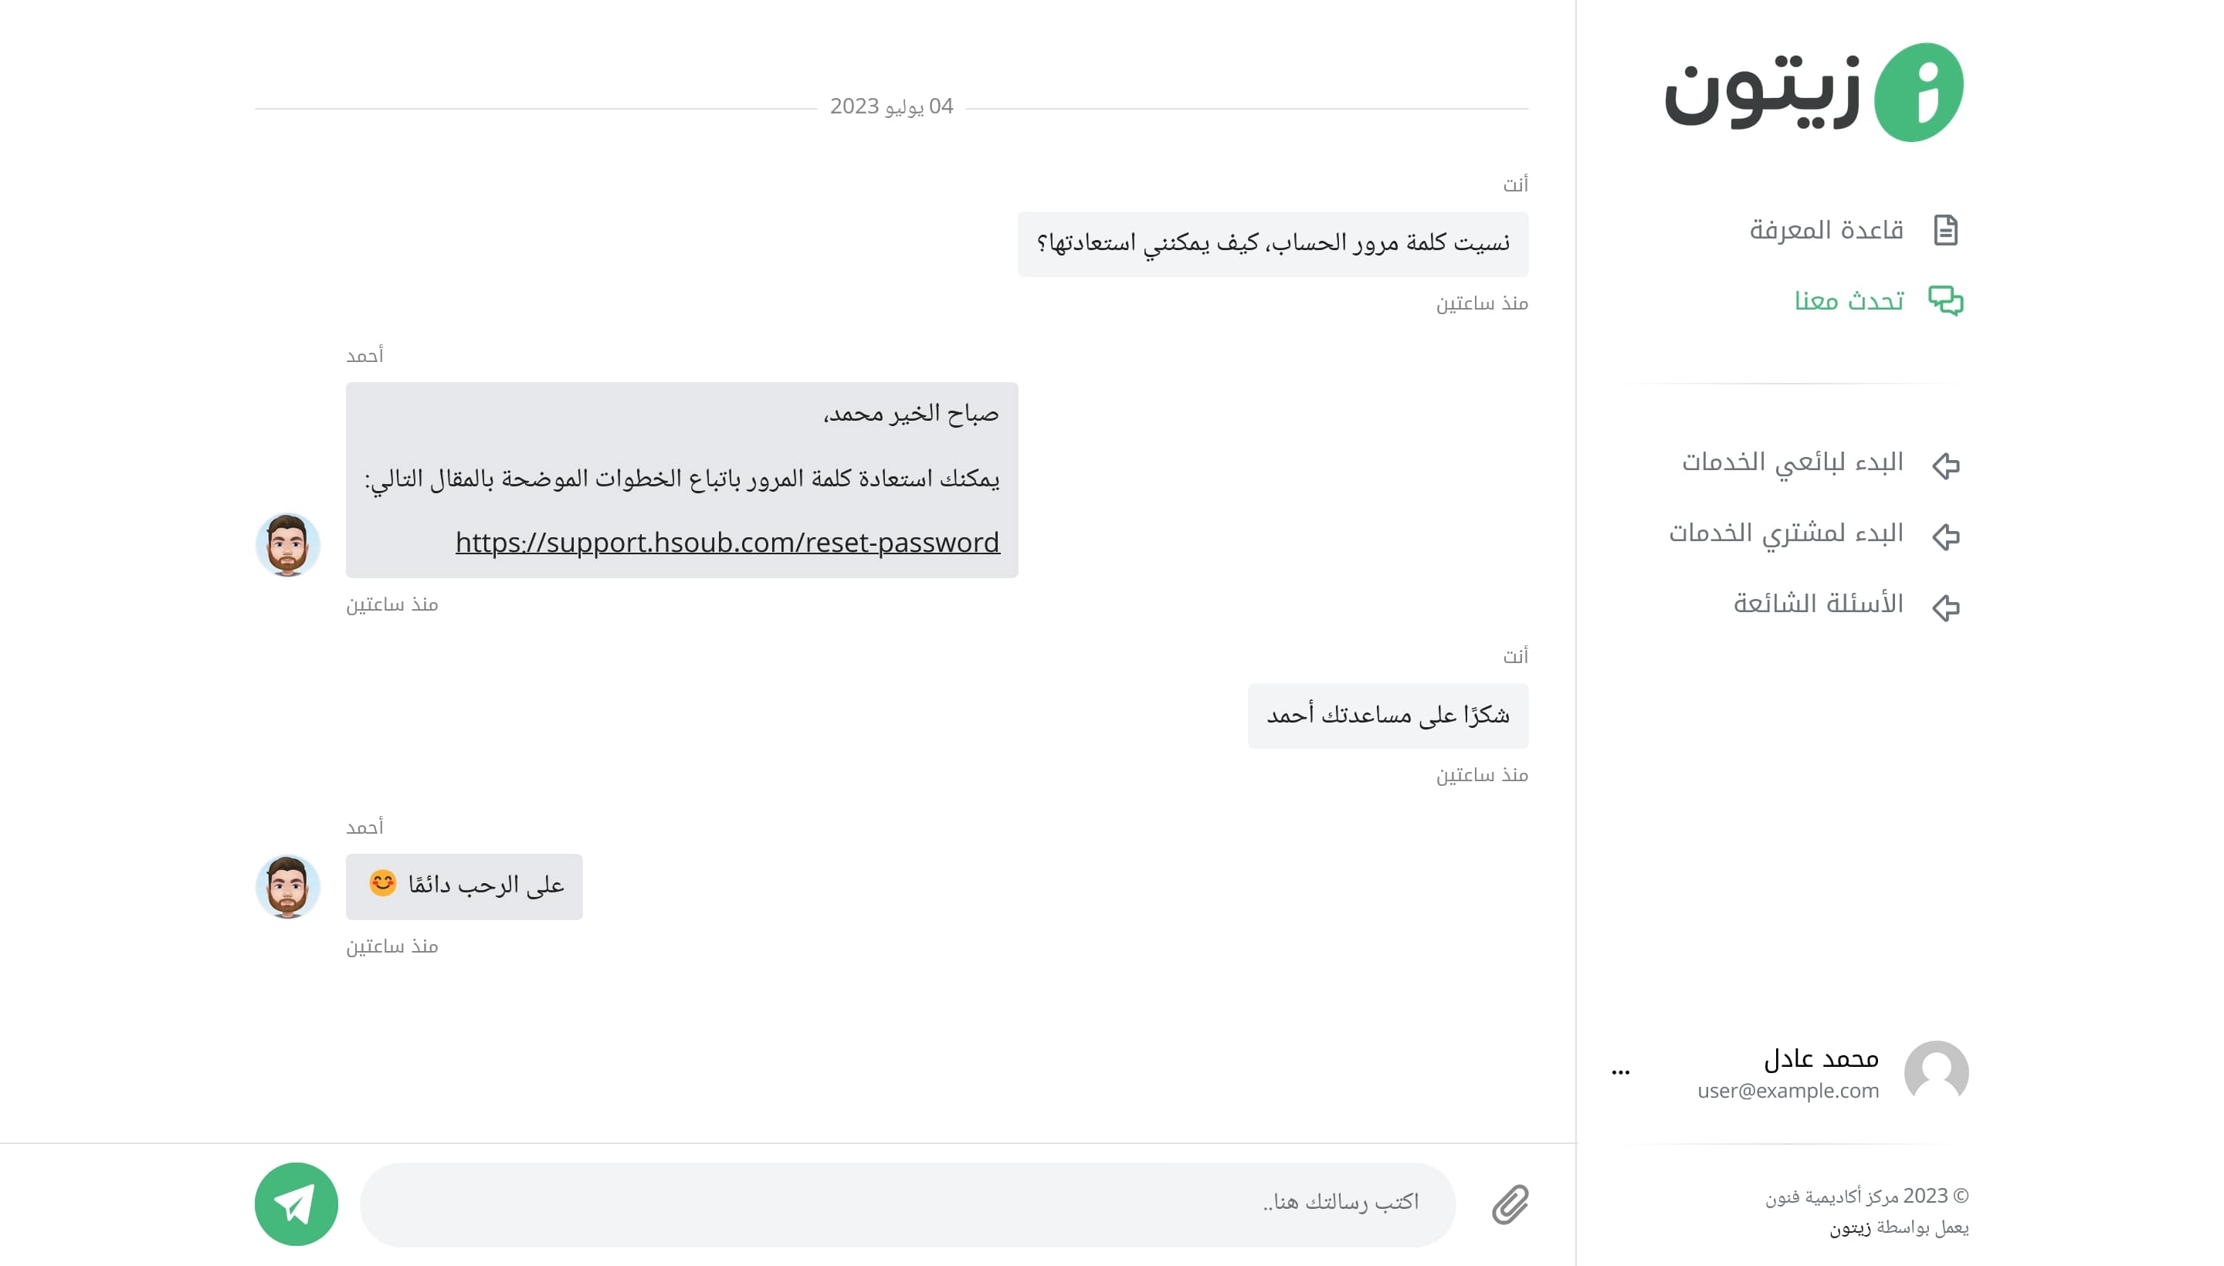The height and width of the screenshot is (1266, 2224).
Task: Click the arrow icon beside الأسئلة الشائعة
Action: click(1946, 606)
